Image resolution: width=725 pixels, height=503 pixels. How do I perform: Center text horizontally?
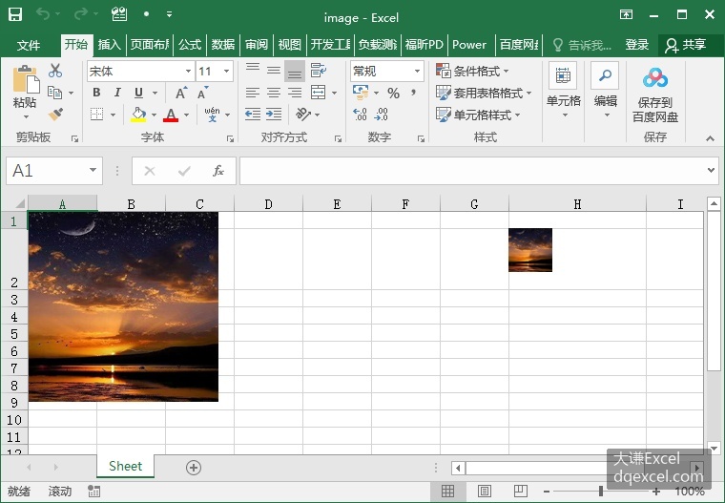coord(274,93)
